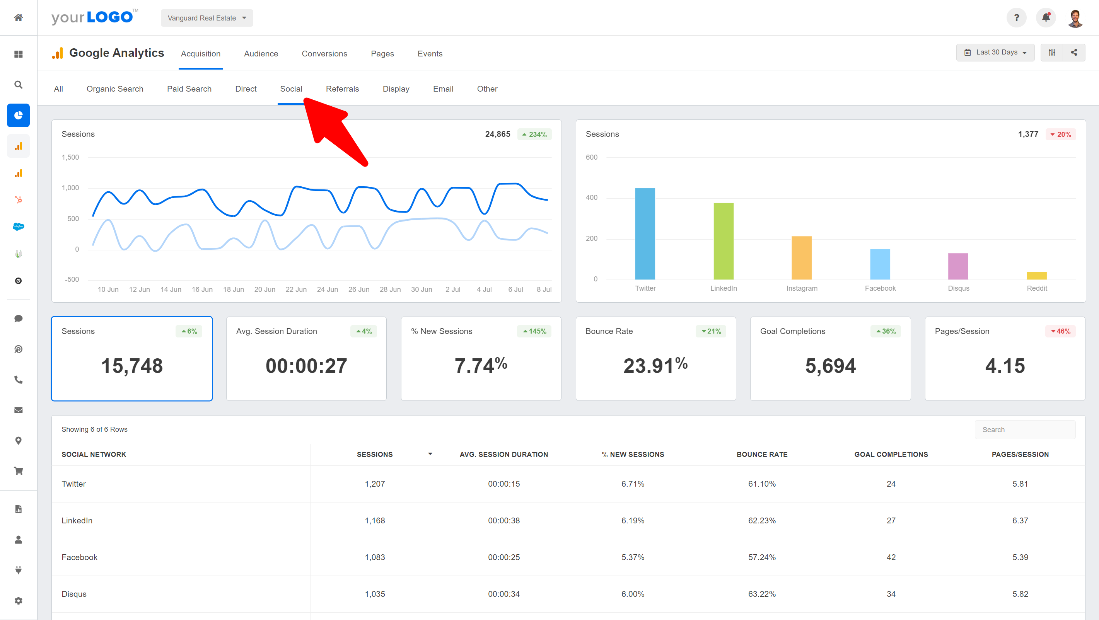Click the LinkedIn row in the table

(x=568, y=521)
